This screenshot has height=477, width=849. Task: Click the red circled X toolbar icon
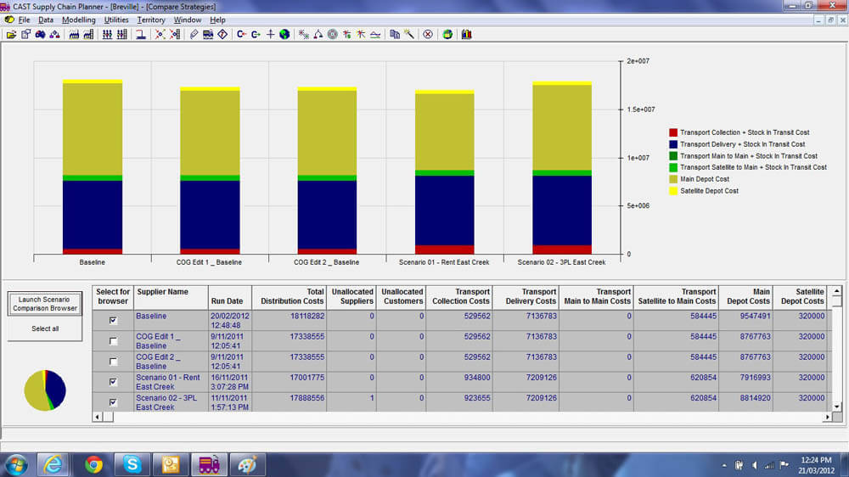[428, 35]
